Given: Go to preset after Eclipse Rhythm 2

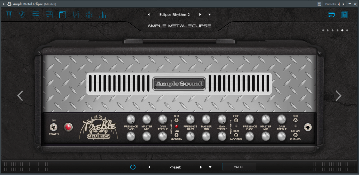Looking at the screenshot, I should coord(200,15).
